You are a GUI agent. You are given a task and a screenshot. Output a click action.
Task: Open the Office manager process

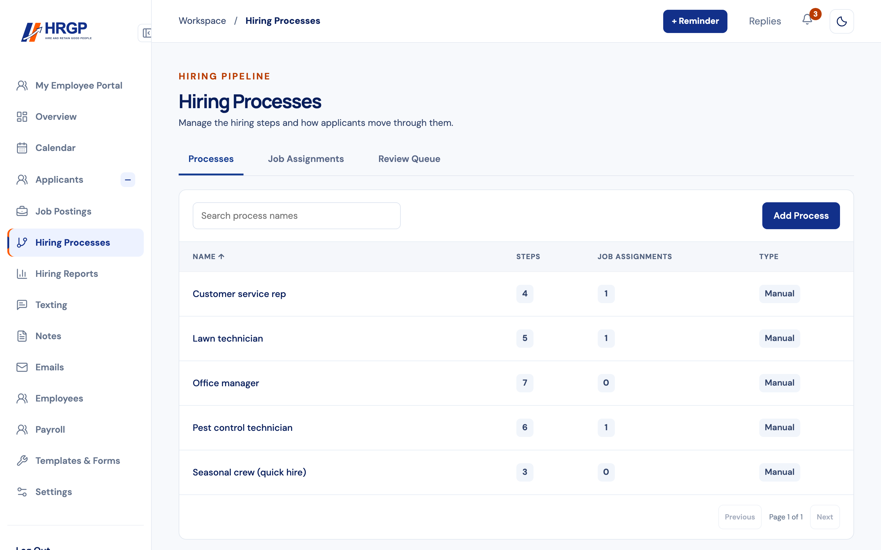(226, 383)
